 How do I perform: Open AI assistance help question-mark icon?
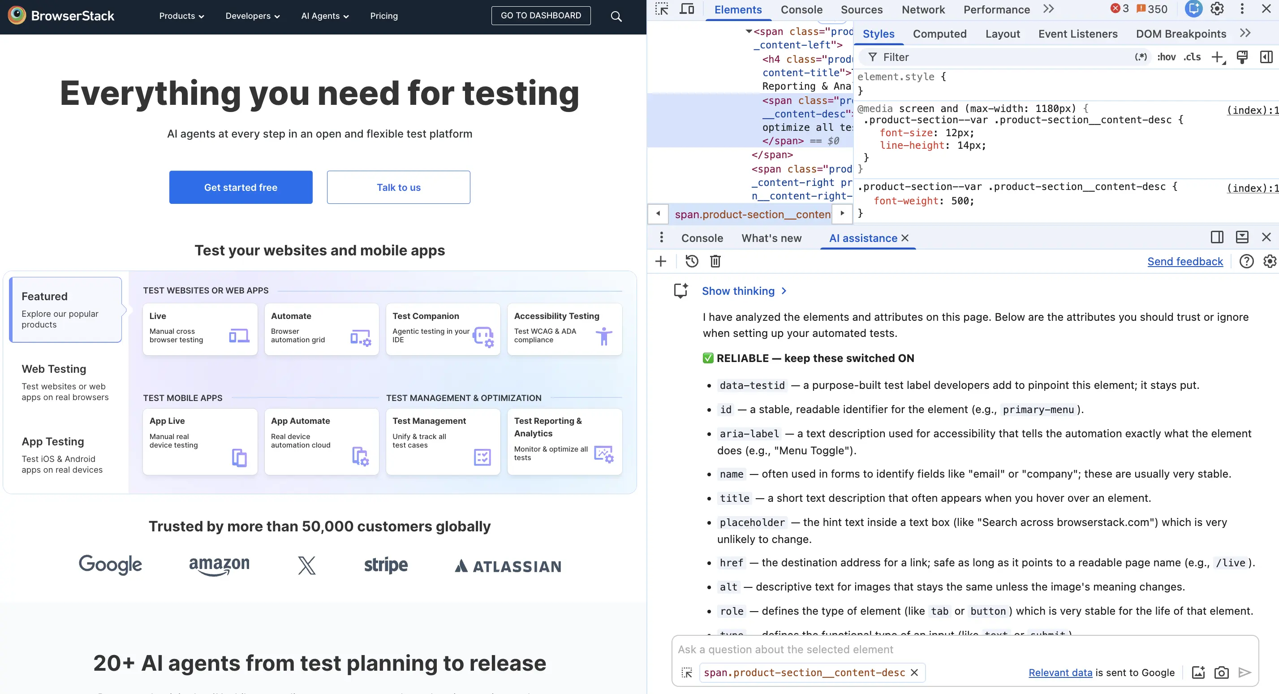click(x=1246, y=261)
